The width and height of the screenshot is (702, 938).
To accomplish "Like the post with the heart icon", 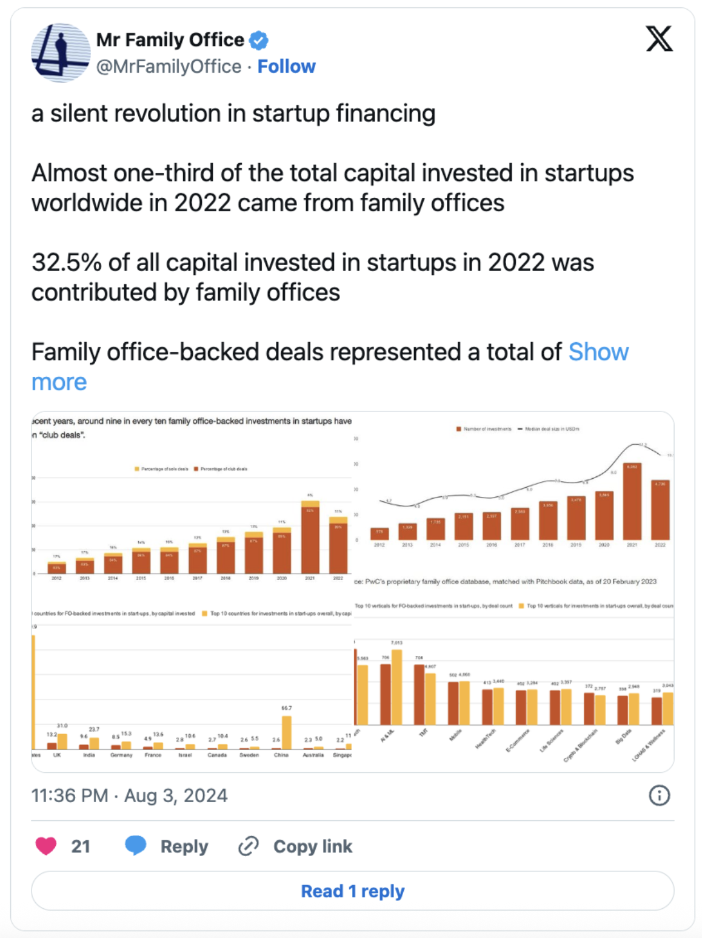I will tap(46, 846).
